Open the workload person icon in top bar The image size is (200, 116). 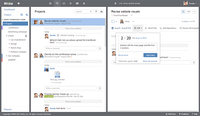point(84,3)
